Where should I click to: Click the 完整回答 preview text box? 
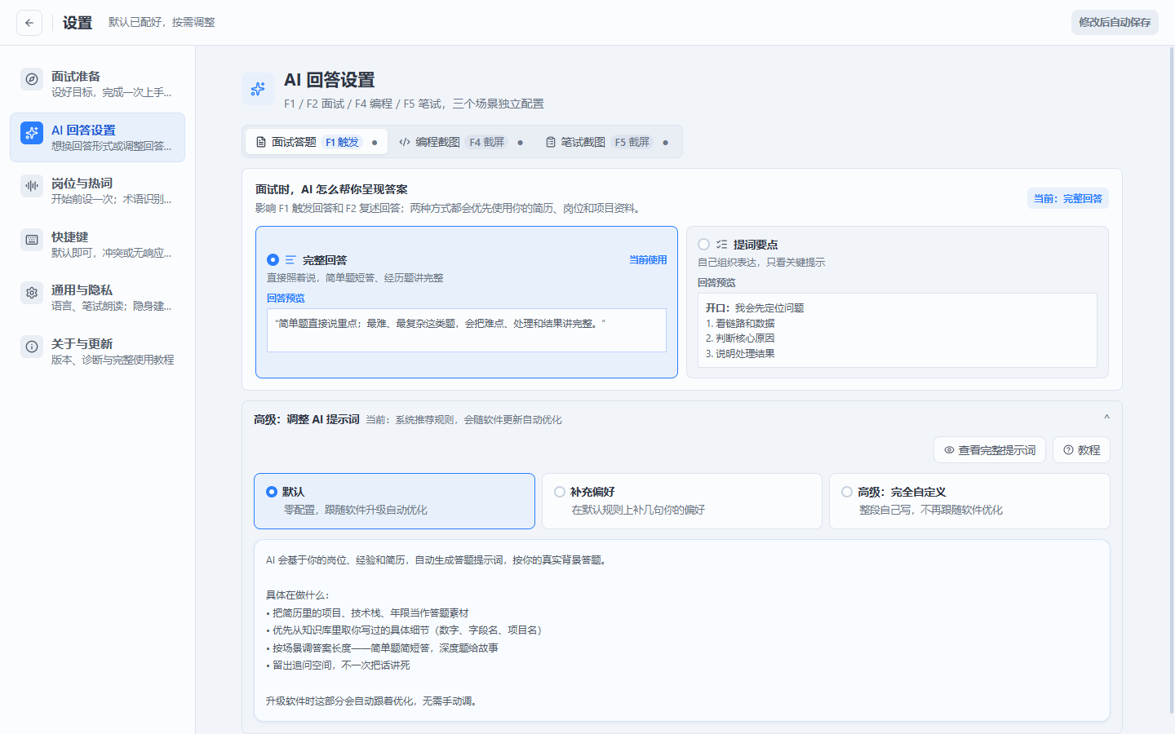tap(467, 330)
